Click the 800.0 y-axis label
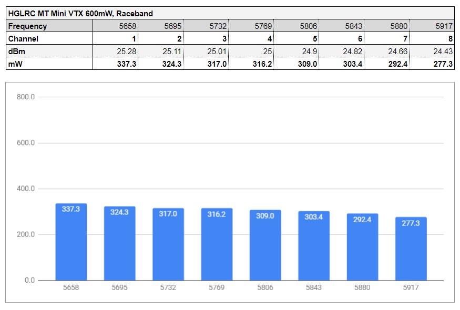The width and height of the screenshot is (460, 310). (x=26, y=97)
